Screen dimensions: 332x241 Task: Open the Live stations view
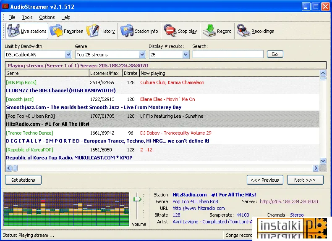tap(27, 31)
